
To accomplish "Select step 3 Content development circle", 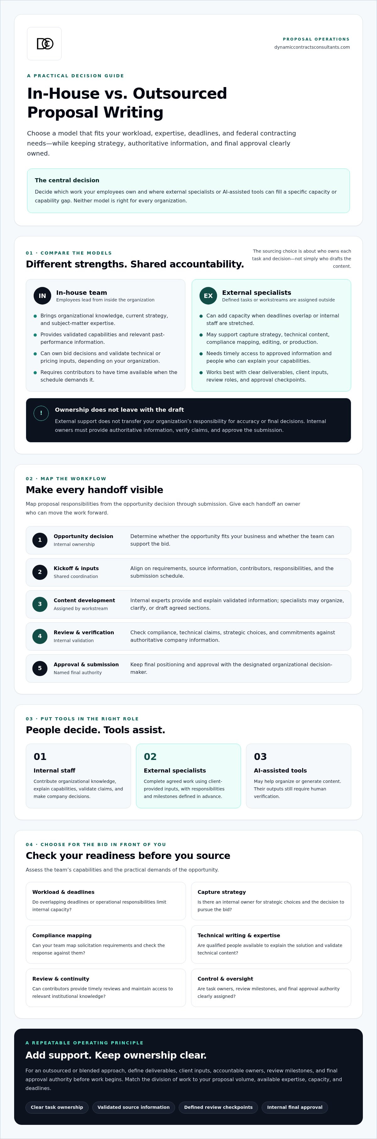I will (x=40, y=604).
